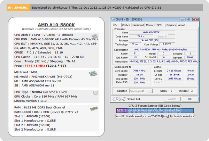Screen dimensions: 209x141
Task: Click the Revision value TN-A1
Action: point(190,58)
